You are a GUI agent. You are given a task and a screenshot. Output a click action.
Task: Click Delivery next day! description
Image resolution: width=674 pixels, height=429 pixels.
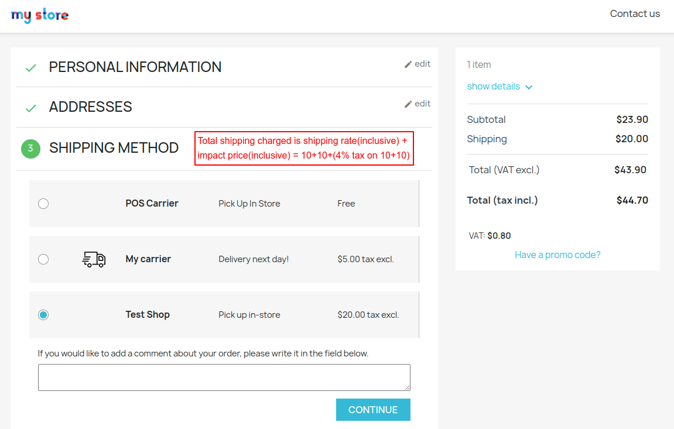(254, 259)
